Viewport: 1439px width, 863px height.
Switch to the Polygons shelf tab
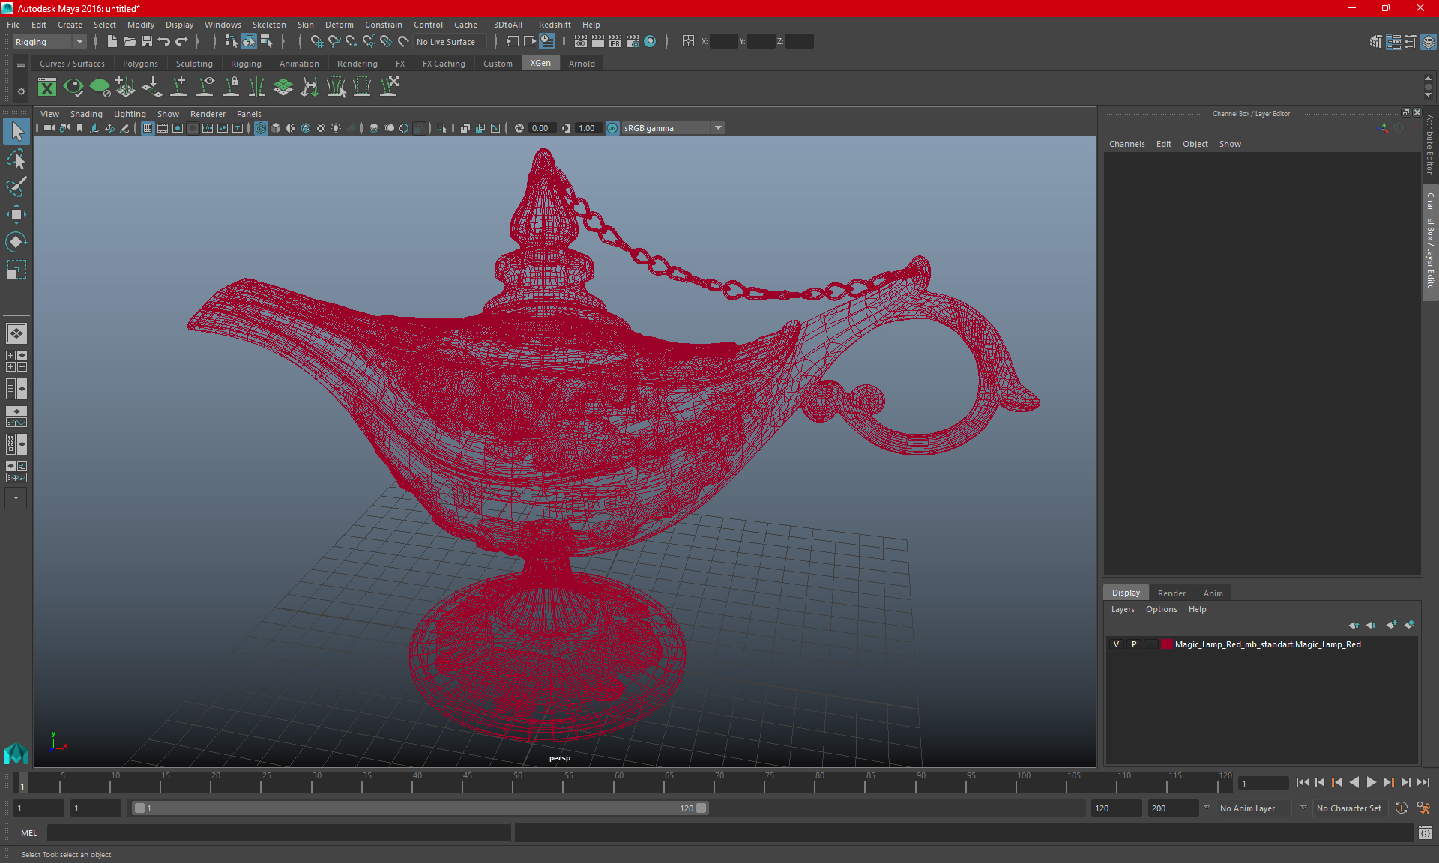point(140,64)
